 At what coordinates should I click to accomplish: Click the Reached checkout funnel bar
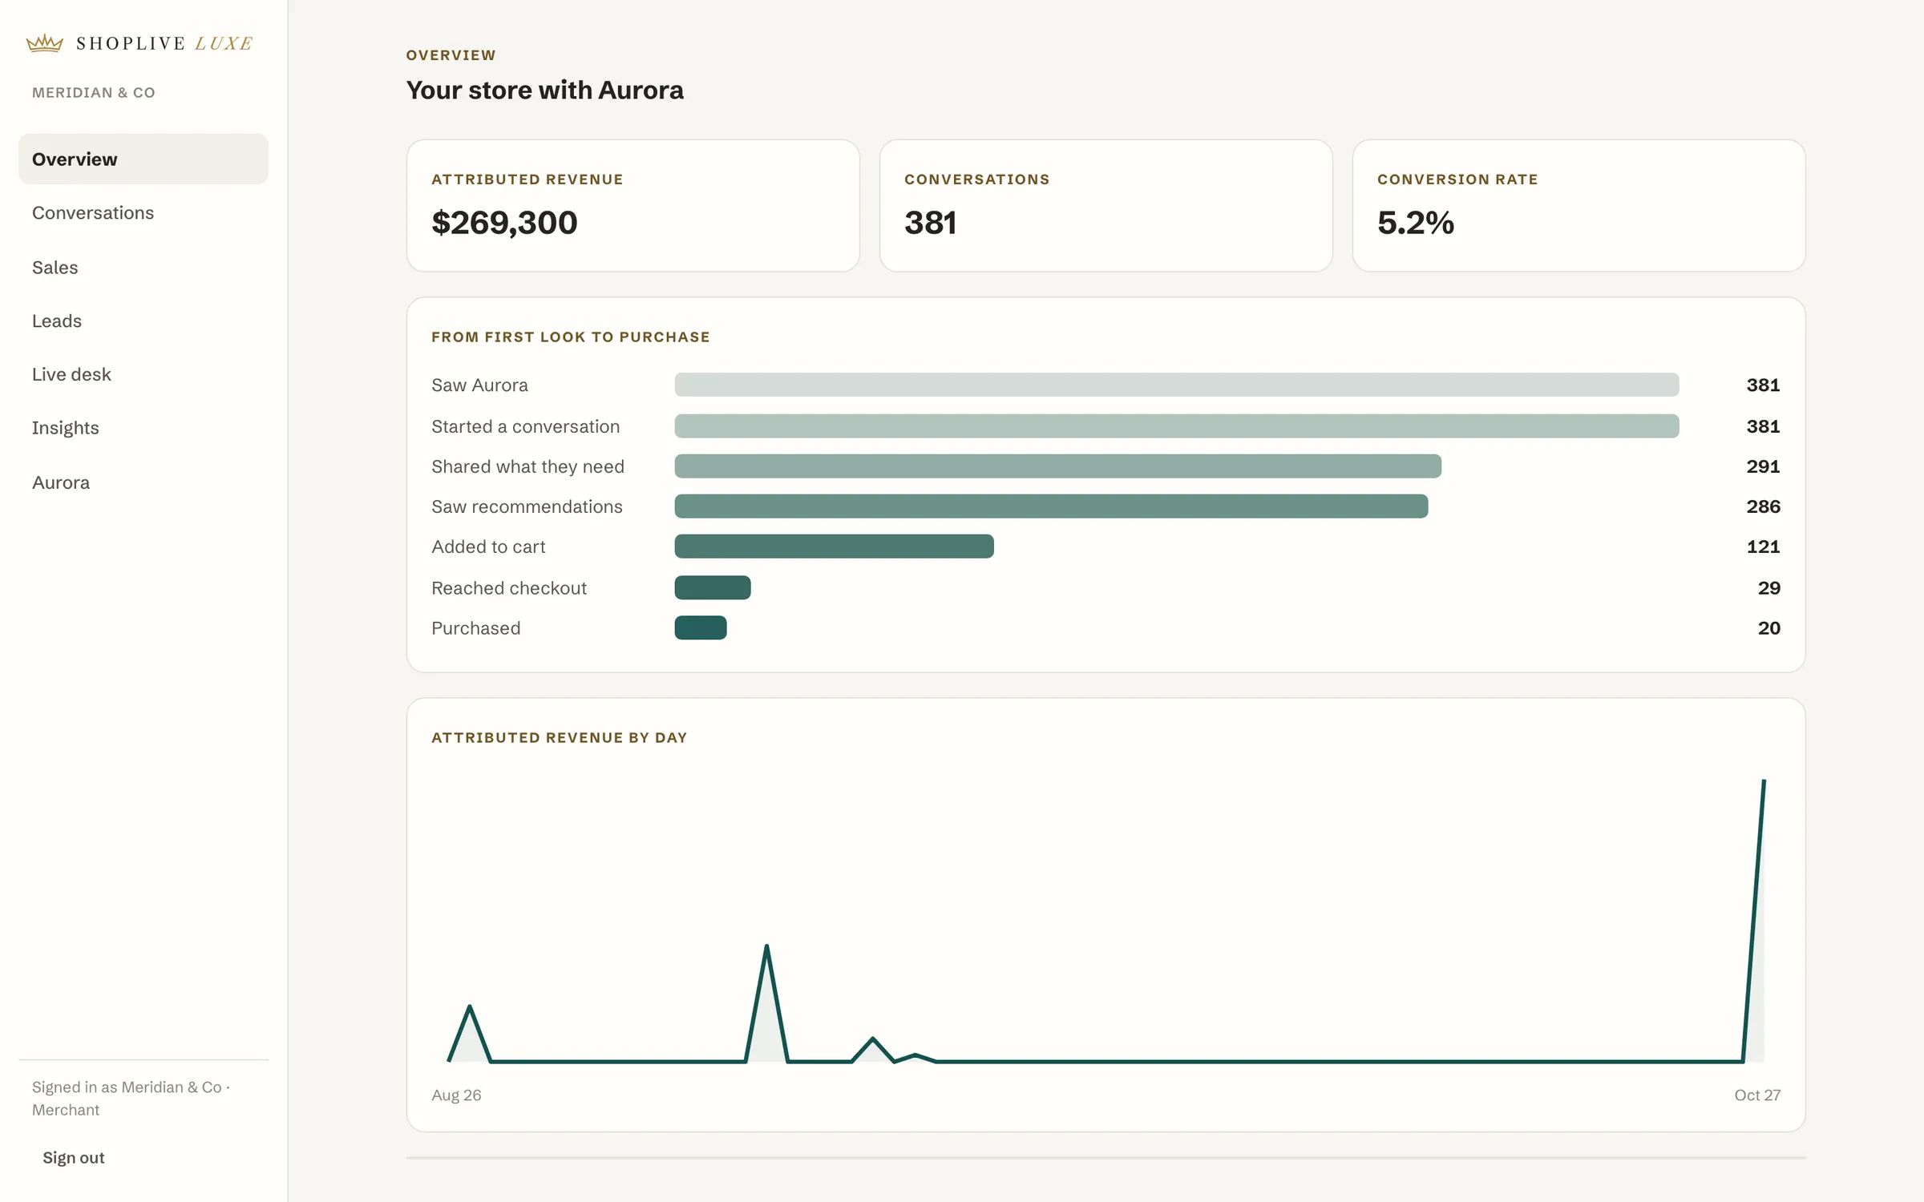tap(713, 587)
